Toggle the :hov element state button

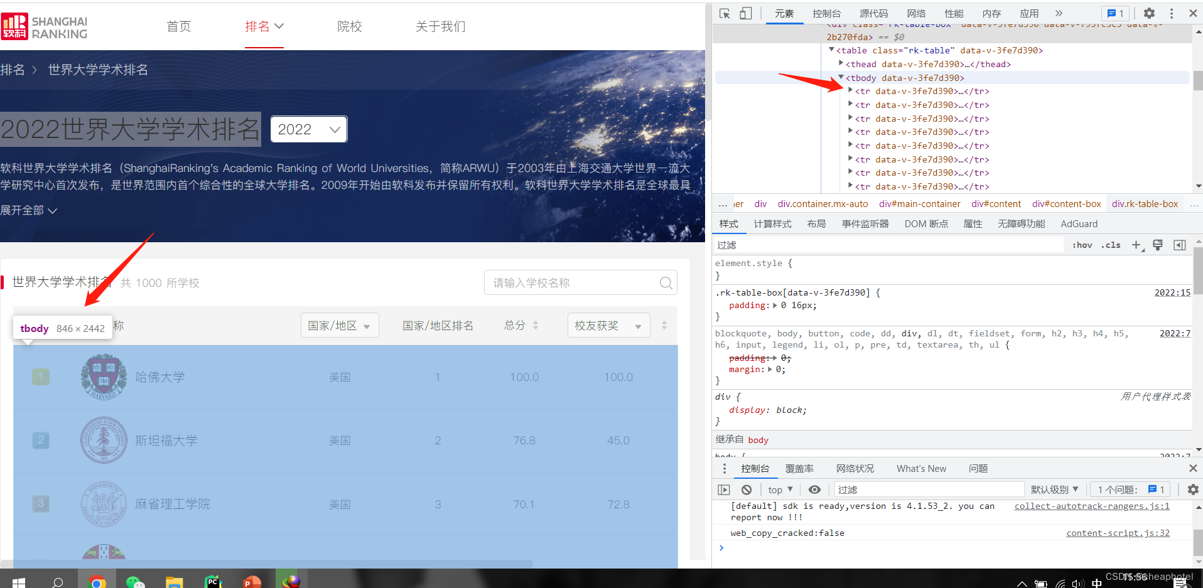(x=1082, y=245)
